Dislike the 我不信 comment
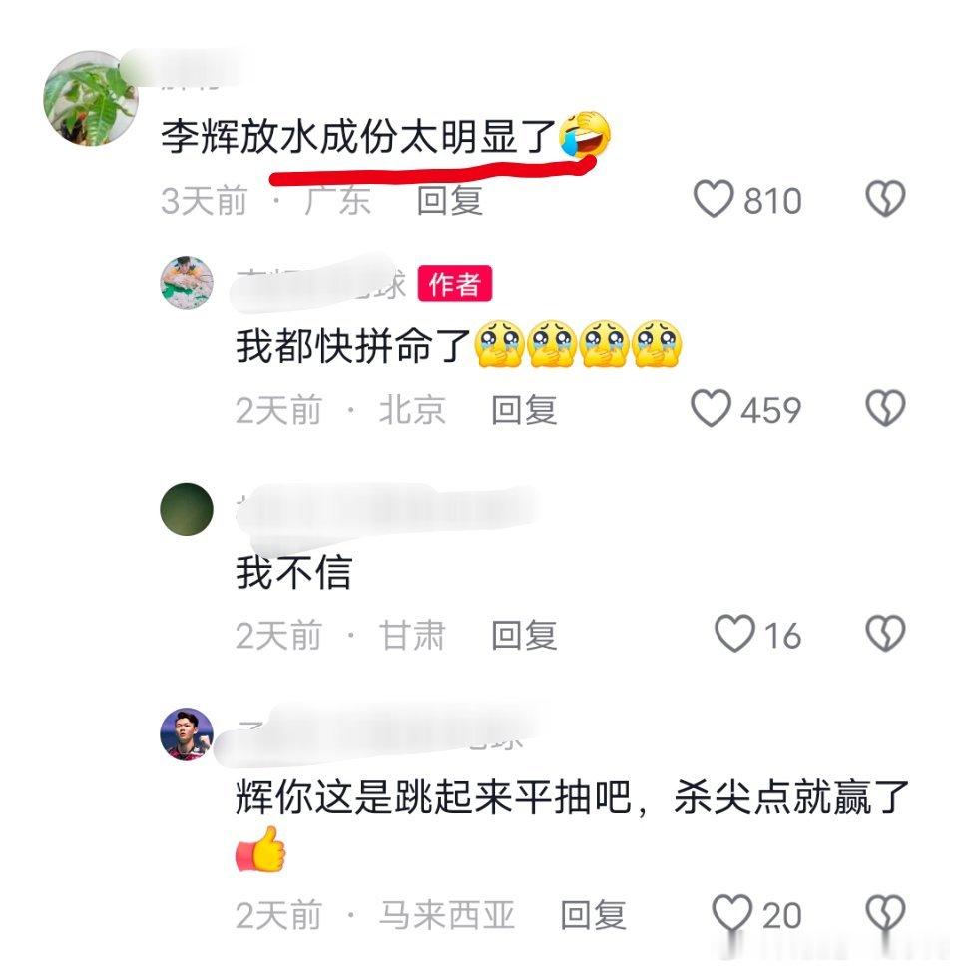The image size is (958, 969). click(x=885, y=633)
